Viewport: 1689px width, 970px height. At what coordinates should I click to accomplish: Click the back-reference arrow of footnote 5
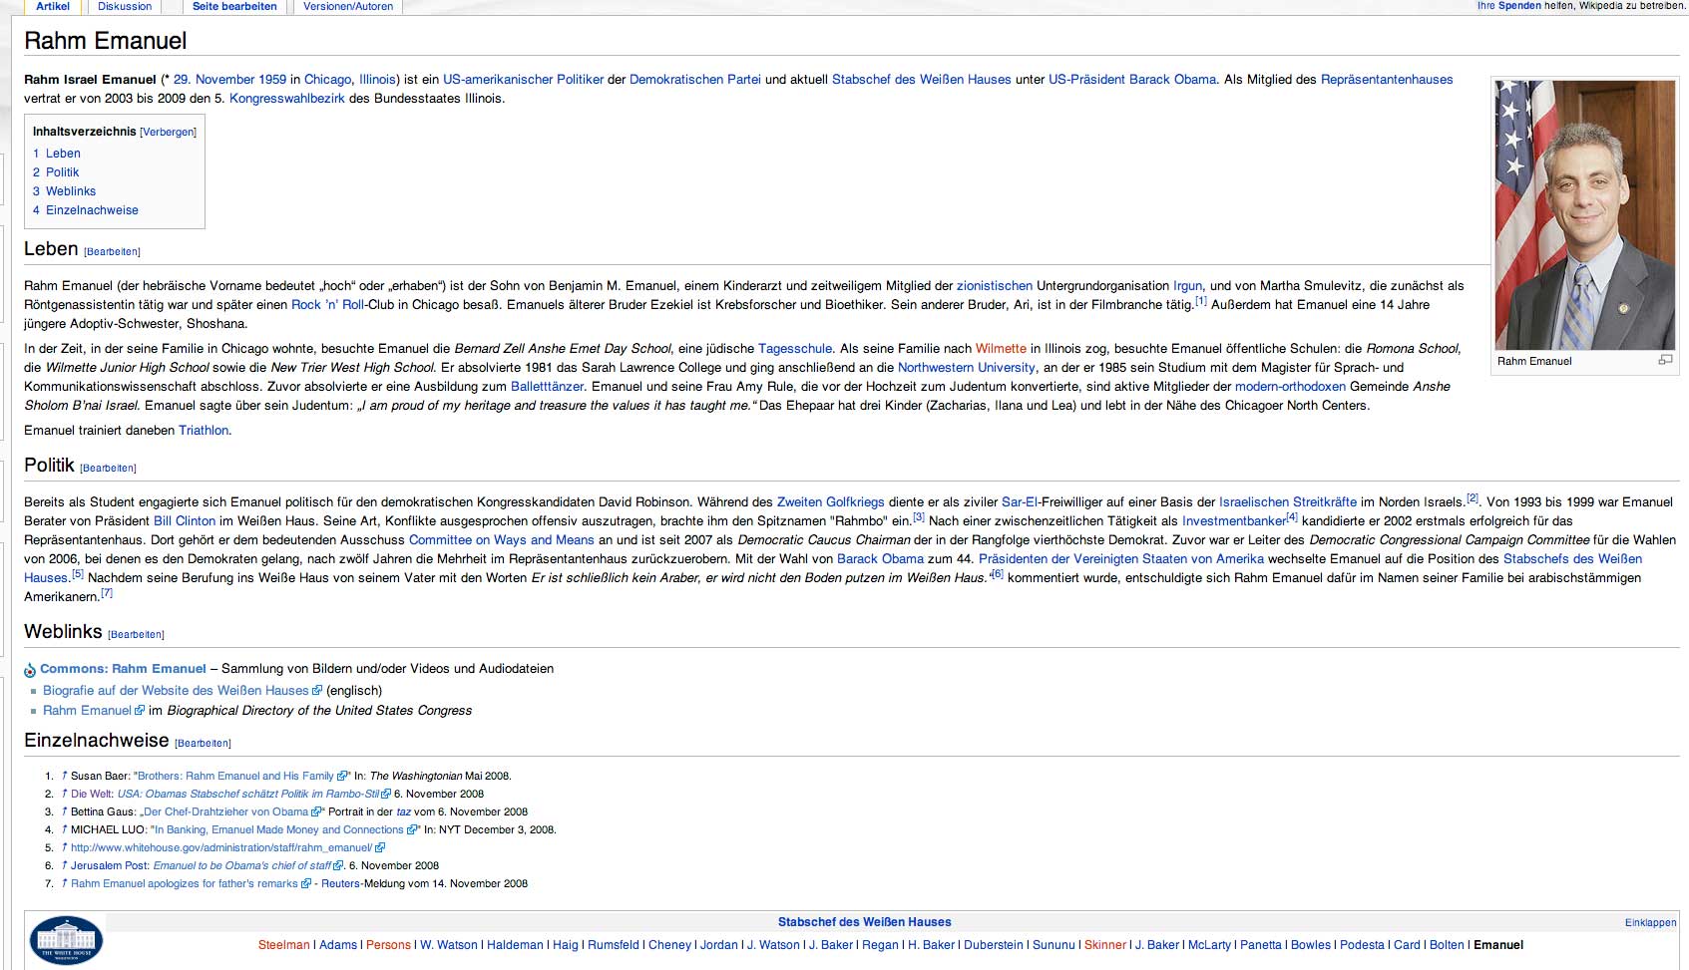(64, 847)
